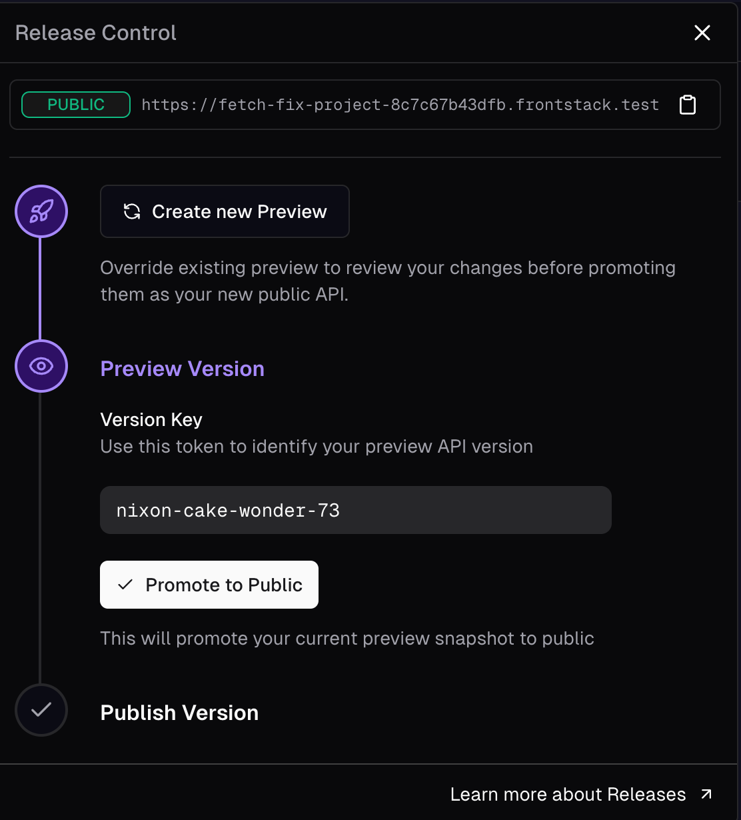The image size is (741, 820).
Task: Open the Release Control header menu
Action: click(x=95, y=32)
